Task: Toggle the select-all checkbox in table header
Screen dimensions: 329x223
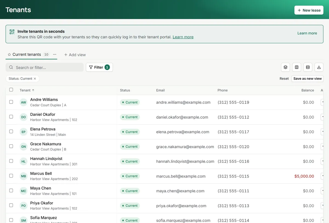Action: pyautogui.click(x=11, y=90)
